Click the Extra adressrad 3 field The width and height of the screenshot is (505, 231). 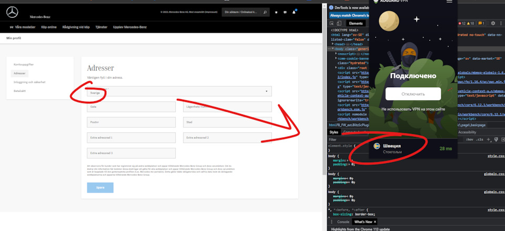(131, 153)
